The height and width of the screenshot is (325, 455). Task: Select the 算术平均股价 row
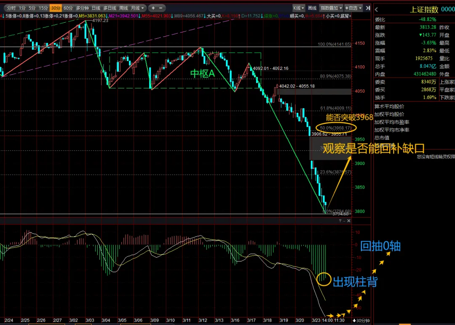click(389, 107)
